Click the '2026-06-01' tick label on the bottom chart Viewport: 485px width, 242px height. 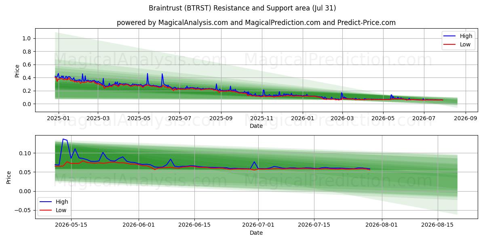point(139,225)
